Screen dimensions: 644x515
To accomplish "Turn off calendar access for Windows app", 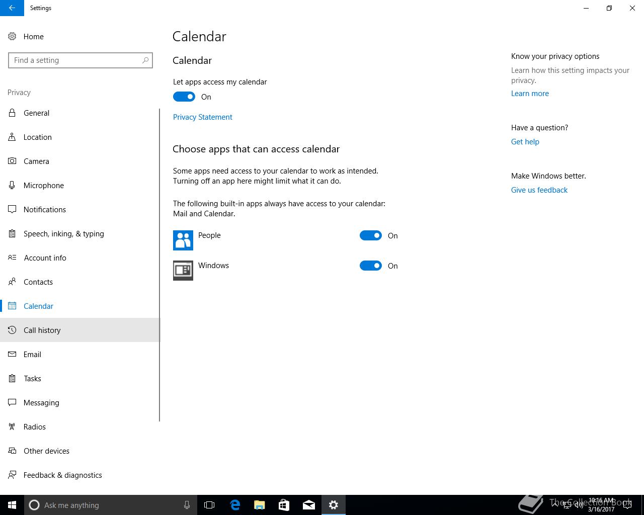I will click(371, 266).
